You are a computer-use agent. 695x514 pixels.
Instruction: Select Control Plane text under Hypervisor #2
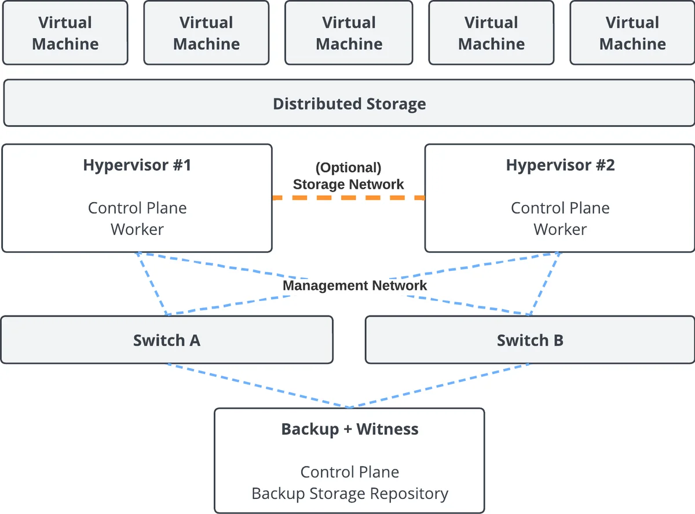pos(560,208)
